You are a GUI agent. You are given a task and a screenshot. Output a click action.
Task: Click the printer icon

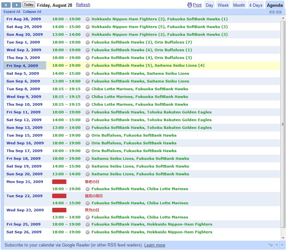pyautogui.click(x=189, y=5)
